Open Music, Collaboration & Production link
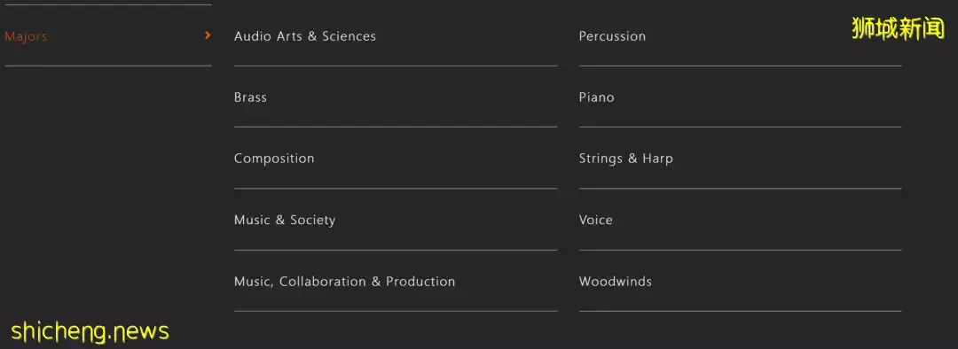This screenshot has width=958, height=349. pyautogui.click(x=396, y=282)
